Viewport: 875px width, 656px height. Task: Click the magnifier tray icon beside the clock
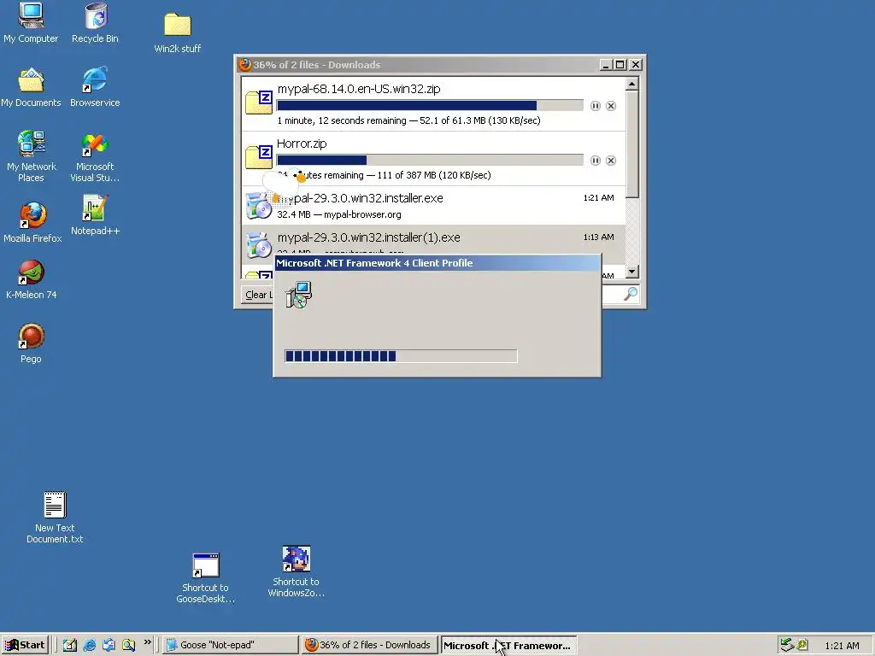click(802, 646)
